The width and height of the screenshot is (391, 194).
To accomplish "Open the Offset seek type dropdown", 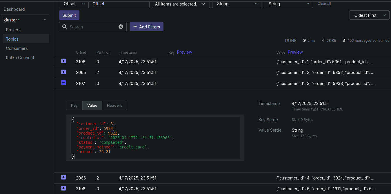I will pos(74,4).
